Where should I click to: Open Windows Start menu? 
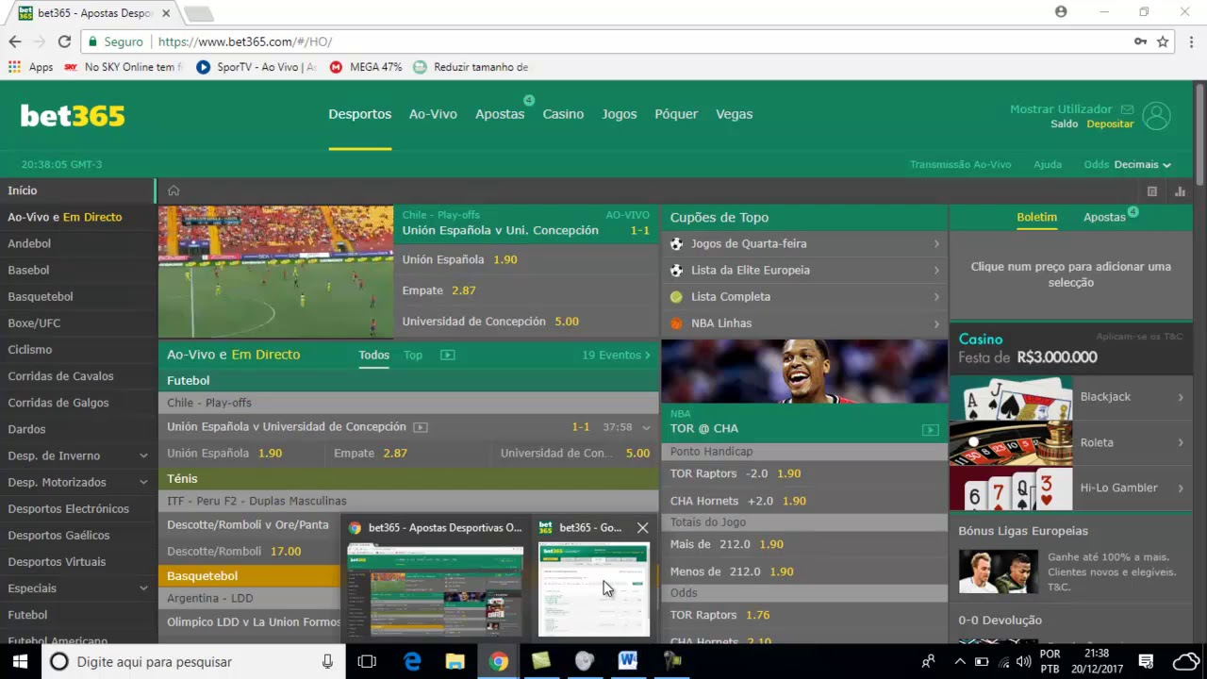tap(20, 661)
